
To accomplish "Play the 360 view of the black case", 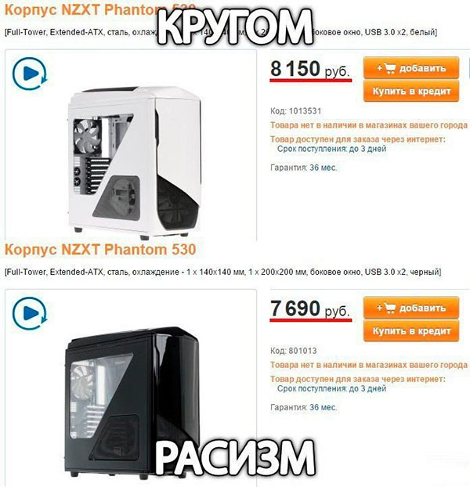I will pyautogui.click(x=30, y=313).
